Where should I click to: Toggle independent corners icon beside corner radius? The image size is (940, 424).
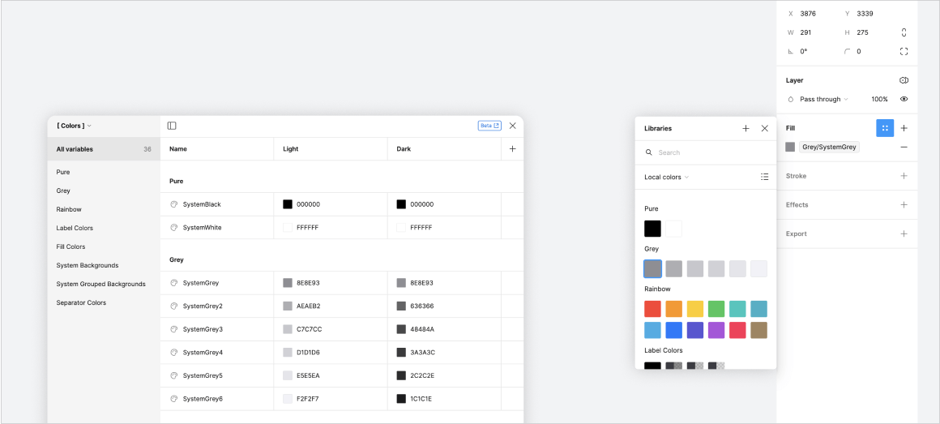[x=904, y=51]
